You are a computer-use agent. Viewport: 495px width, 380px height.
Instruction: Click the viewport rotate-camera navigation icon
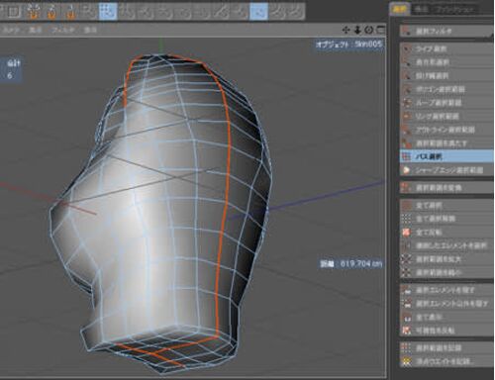tap(369, 30)
